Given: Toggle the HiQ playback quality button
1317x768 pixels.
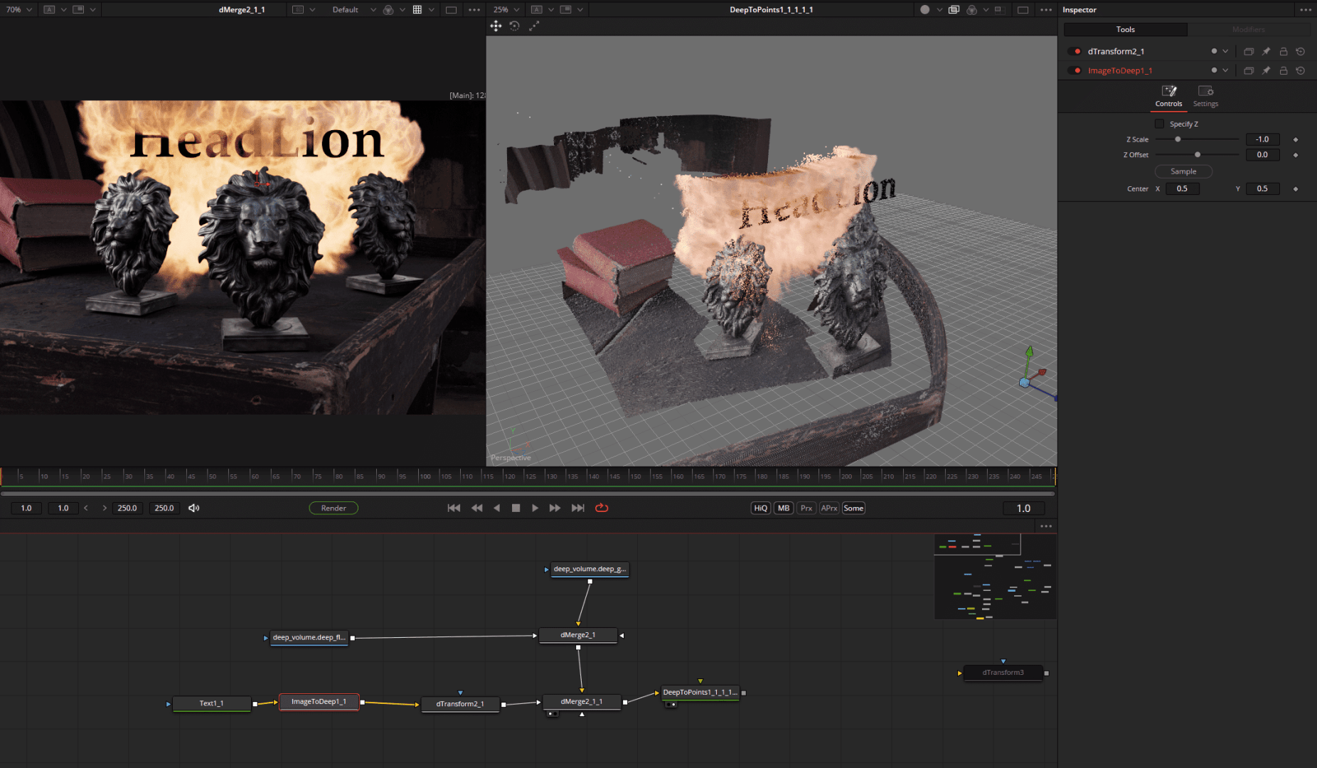Looking at the screenshot, I should (759, 508).
